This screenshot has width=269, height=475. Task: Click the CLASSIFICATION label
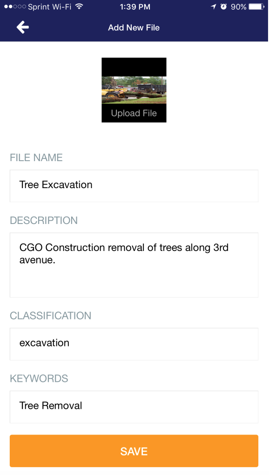pos(51,316)
